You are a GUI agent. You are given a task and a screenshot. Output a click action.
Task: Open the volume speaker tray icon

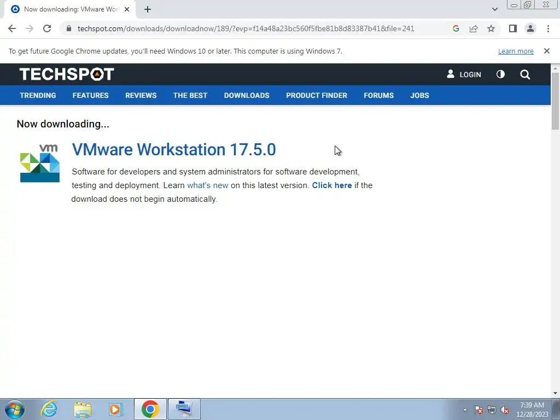click(505, 410)
